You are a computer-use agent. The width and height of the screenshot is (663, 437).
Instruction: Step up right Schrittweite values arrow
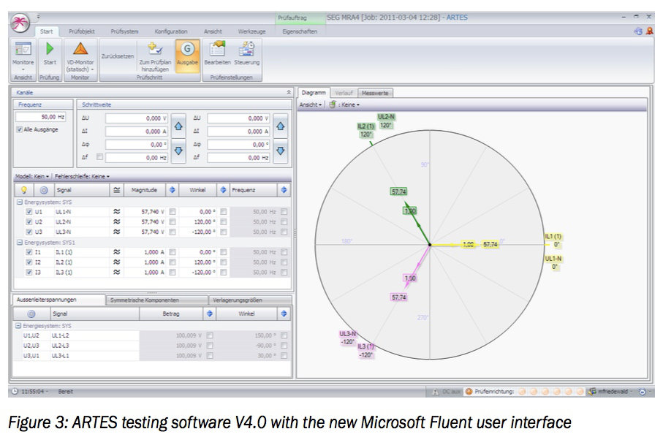point(281,126)
